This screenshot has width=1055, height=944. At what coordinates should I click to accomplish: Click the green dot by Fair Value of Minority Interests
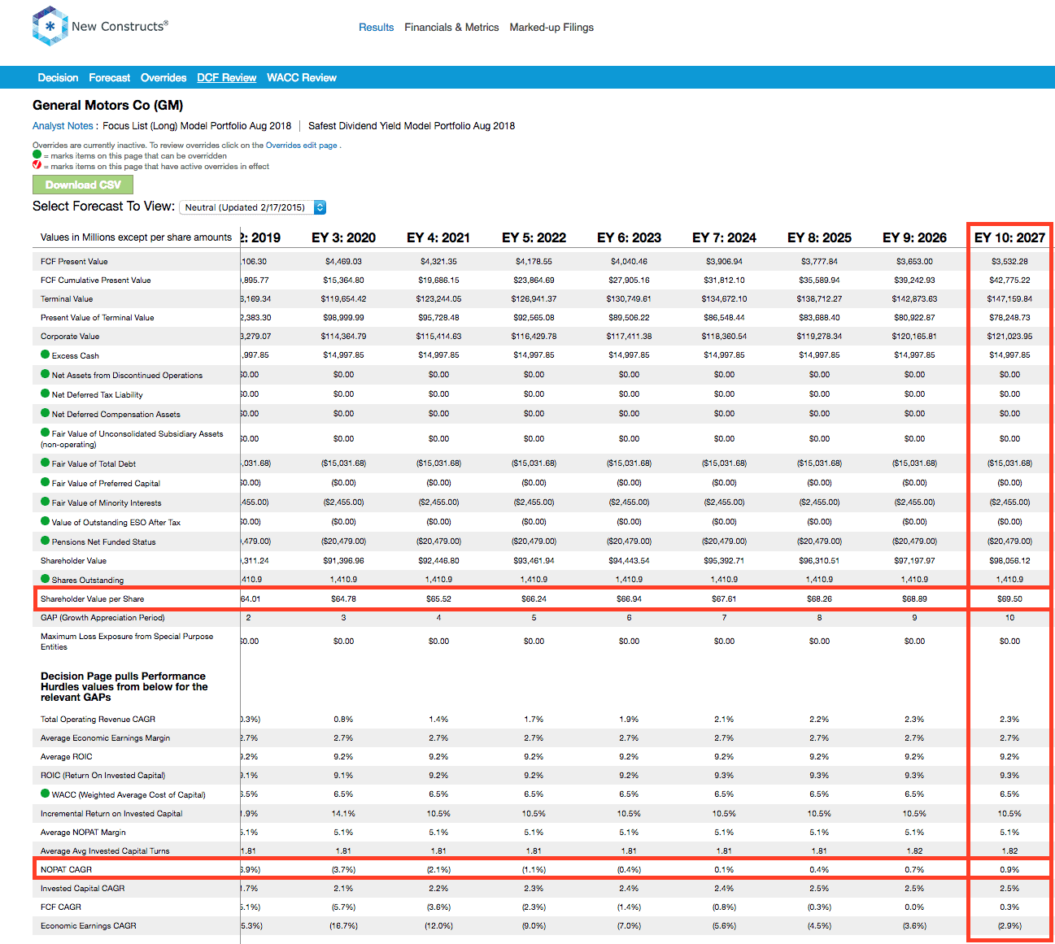point(46,502)
